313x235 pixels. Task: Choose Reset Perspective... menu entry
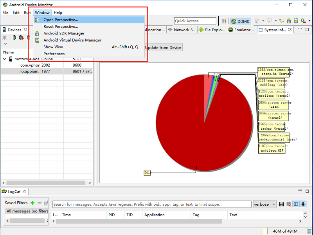click(x=89, y=27)
